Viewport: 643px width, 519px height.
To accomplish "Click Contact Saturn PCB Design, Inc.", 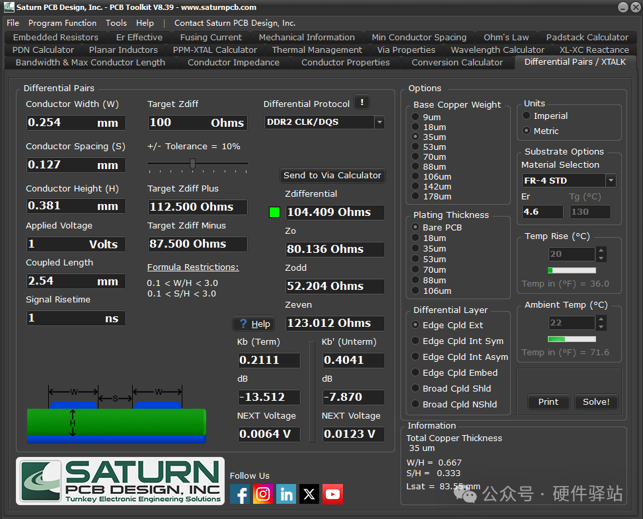I will pyautogui.click(x=235, y=23).
